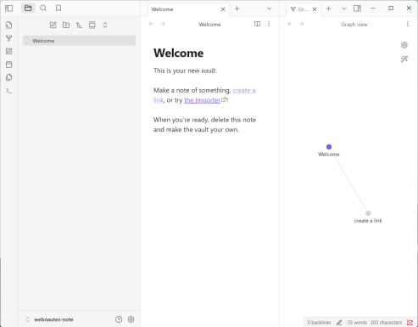Open the command palette ribbon icon

8,91
